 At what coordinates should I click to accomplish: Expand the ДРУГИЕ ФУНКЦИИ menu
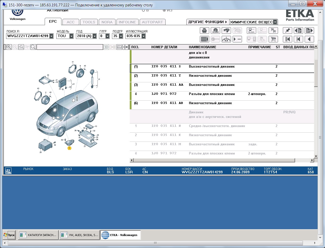coord(207,22)
